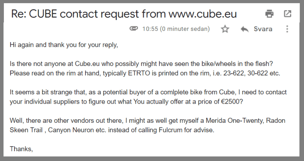
Task: Open the email in a new window
Action: point(288,14)
